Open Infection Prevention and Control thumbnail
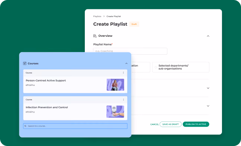This screenshot has height=146, width=241. coord(115,111)
